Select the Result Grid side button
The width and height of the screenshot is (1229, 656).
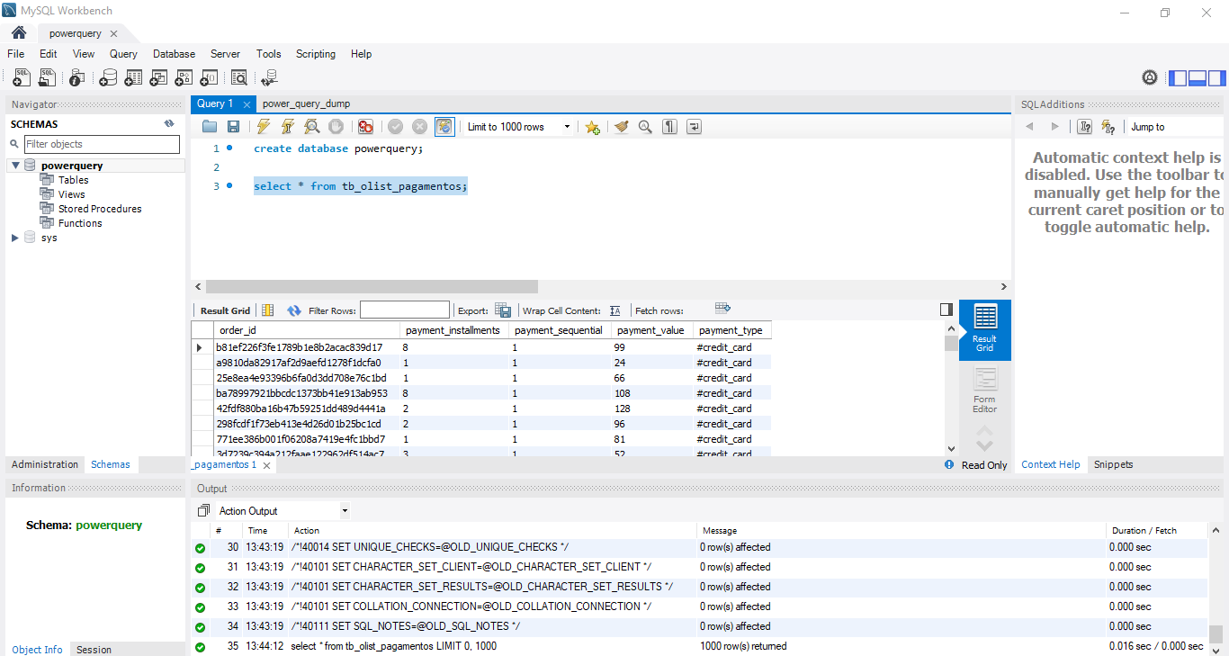(984, 329)
